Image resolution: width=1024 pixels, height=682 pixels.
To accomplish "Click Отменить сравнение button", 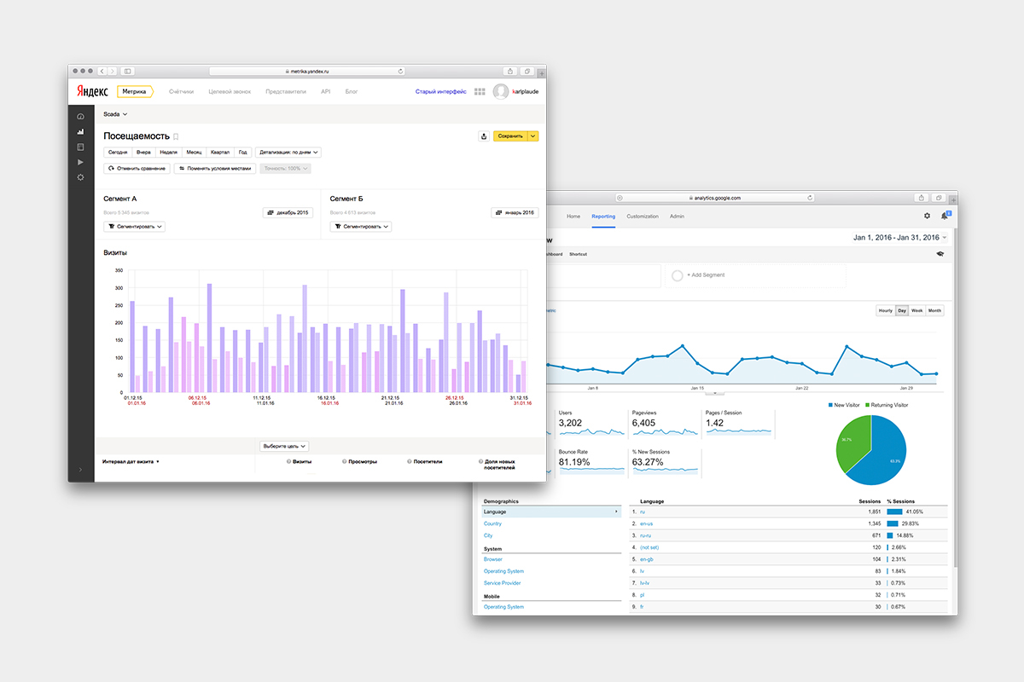I will 137,169.
